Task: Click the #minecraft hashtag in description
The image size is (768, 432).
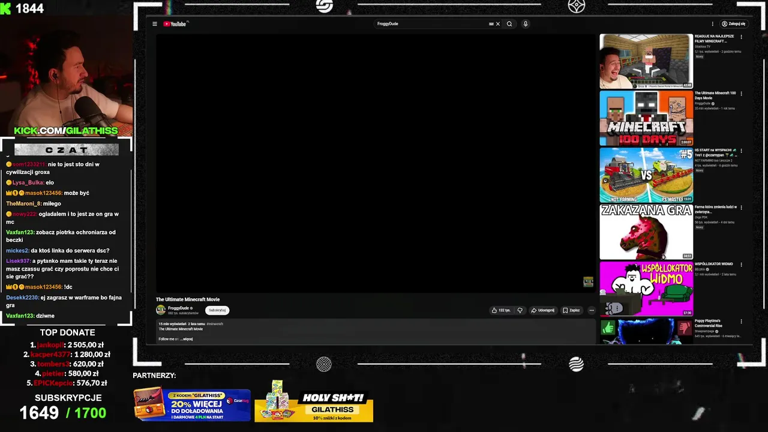Action: coord(215,324)
